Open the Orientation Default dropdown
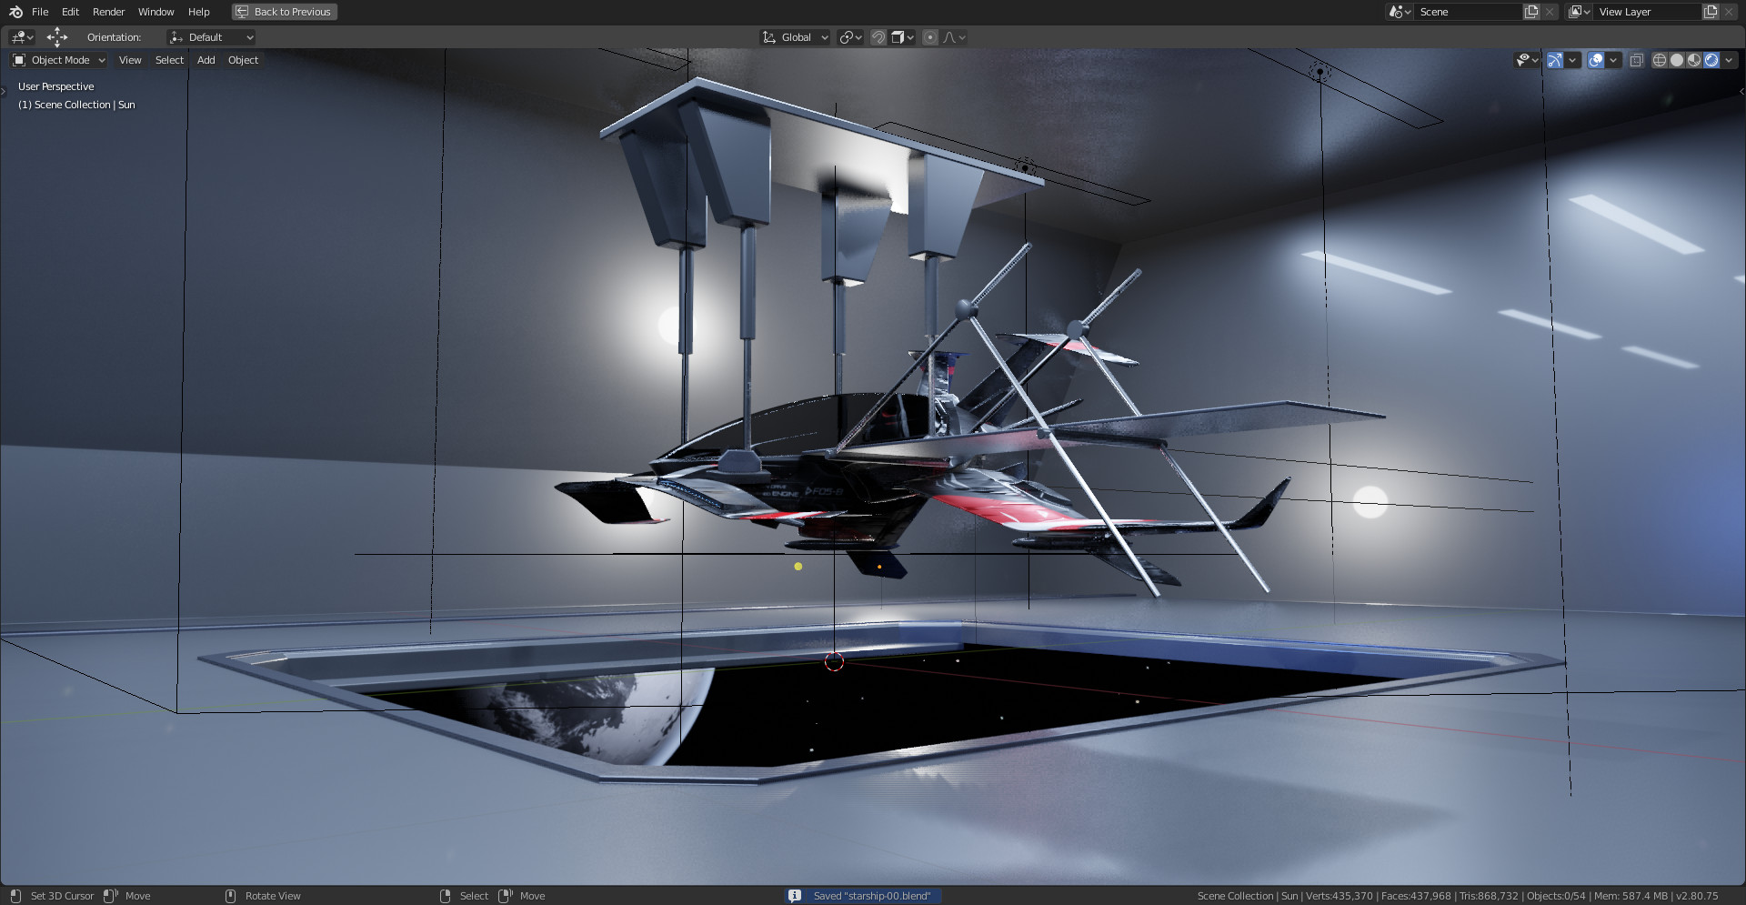The height and width of the screenshot is (905, 1746). pos(211,37)
